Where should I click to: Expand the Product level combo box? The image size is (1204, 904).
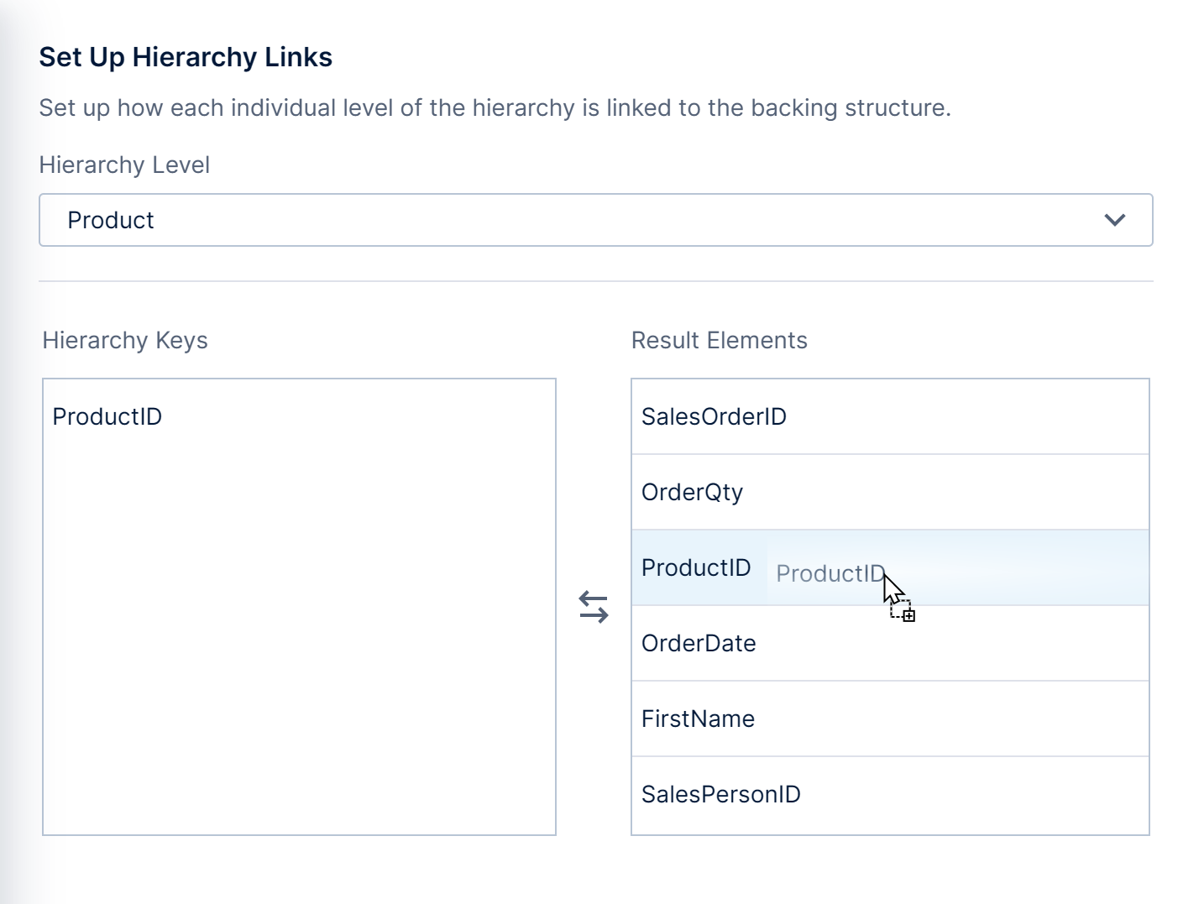coord(596,220)
